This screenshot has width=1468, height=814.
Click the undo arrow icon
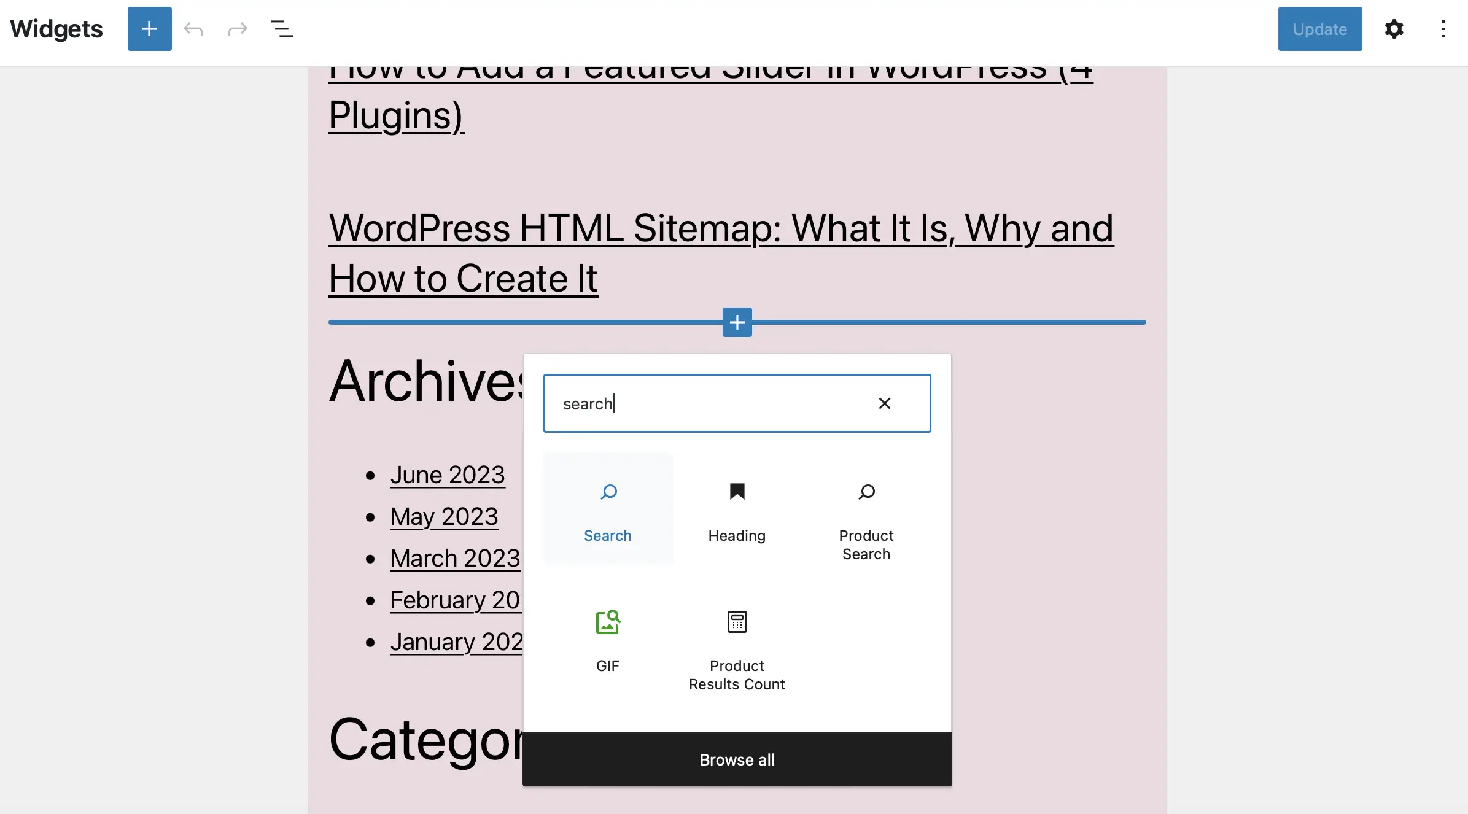pyautogui.click(x=195, y=28)
